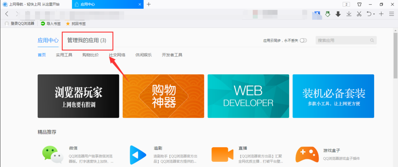Open 管理我的应用 (3) tab
This screenshot has width=398, height=167.
[x=87, y=40]
